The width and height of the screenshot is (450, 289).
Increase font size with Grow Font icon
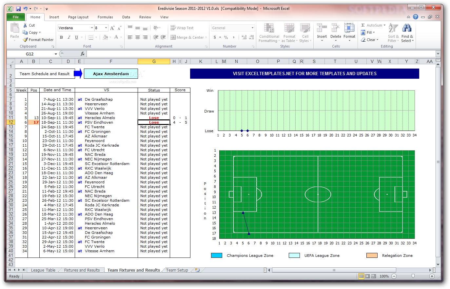(112, 28)
